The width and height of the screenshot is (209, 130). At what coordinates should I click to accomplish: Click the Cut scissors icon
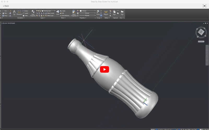(x=118, y=11)
